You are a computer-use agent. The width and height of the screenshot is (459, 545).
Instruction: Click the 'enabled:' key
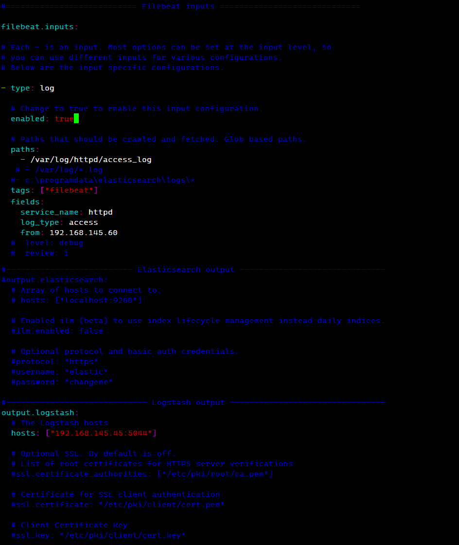pyautogui.click(x=30, y=119)
